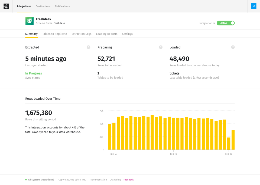Screen dimensions: 260x185
Task: Click the Extracted help question icon
Action: (x=88, y=47)
